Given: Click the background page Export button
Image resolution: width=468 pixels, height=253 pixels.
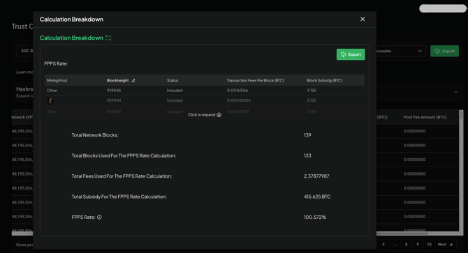Looking at the screenshot, I should click(x=444, y=51).
